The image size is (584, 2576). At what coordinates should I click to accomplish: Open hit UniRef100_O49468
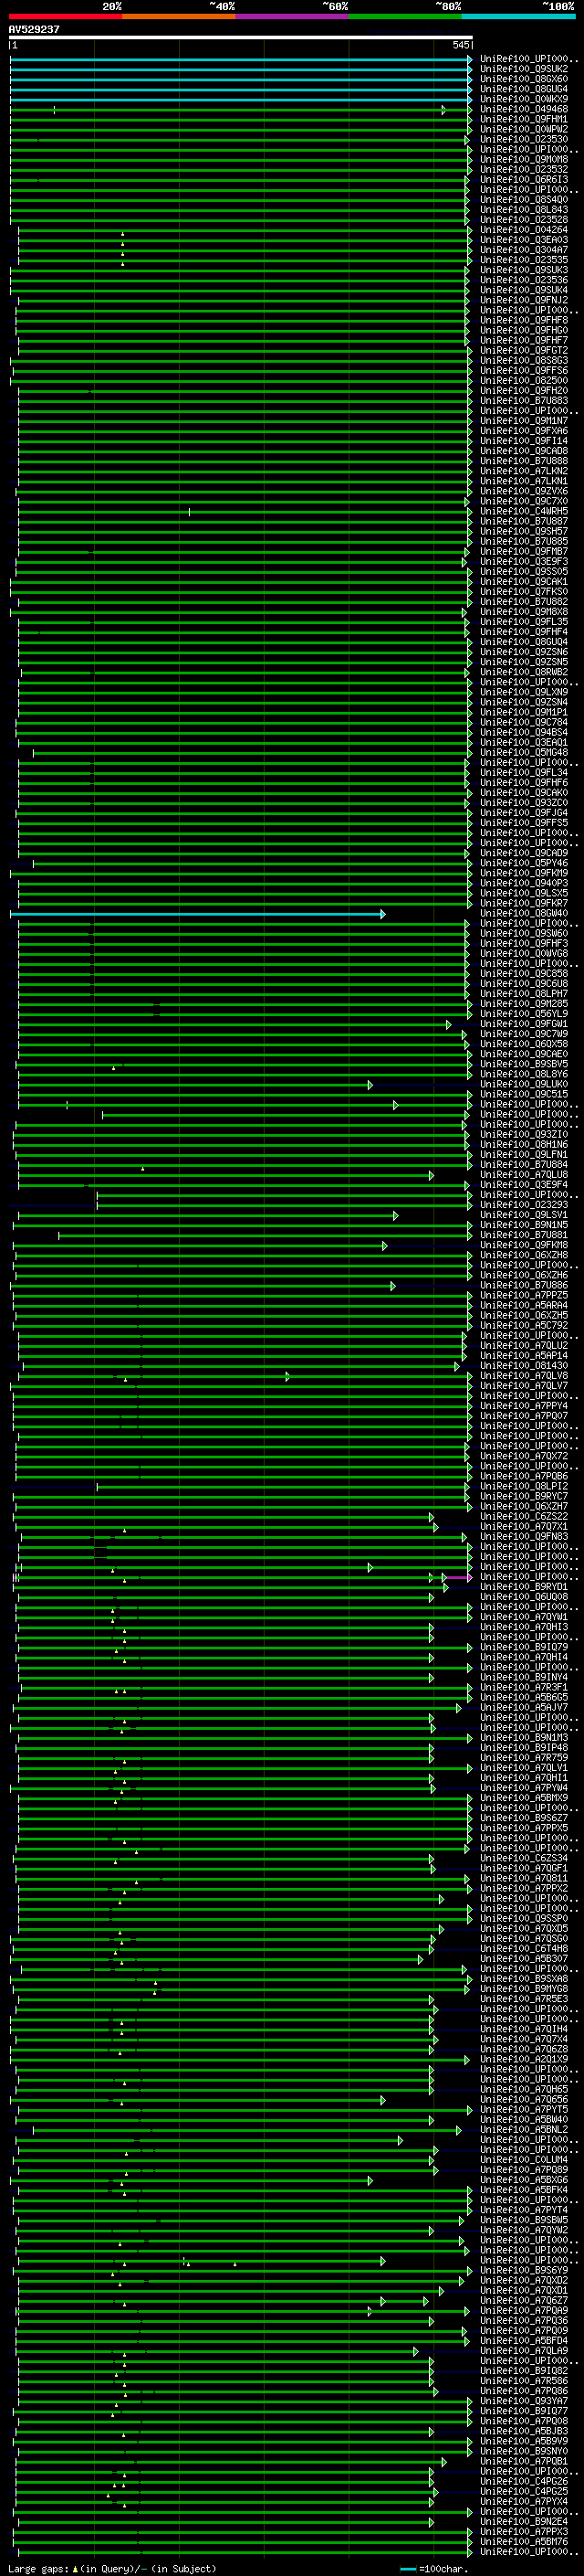click(x=524, y=109)
